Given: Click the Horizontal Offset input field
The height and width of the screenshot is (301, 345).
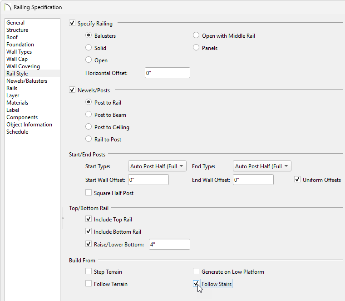Looking at the screenshot, I should pyautogui.click(x=168, y=73).
